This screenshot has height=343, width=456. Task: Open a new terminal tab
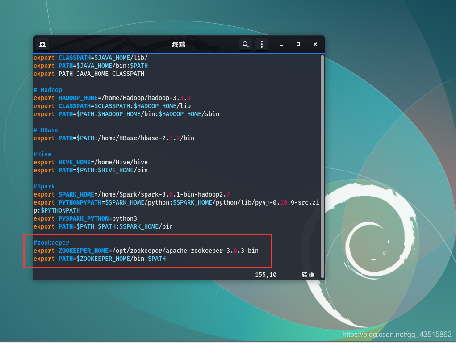(42, 44)
